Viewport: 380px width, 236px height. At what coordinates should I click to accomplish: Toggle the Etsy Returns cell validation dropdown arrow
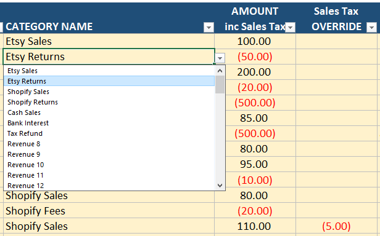click(x=220, y=58)
